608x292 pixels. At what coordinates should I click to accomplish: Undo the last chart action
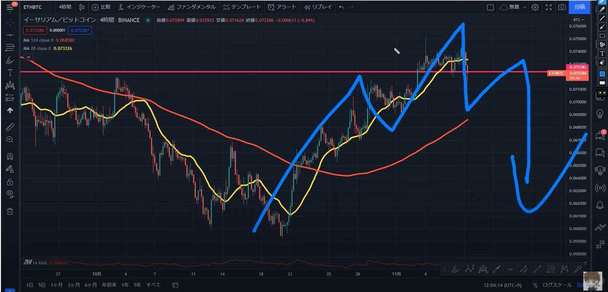[341, 7]
